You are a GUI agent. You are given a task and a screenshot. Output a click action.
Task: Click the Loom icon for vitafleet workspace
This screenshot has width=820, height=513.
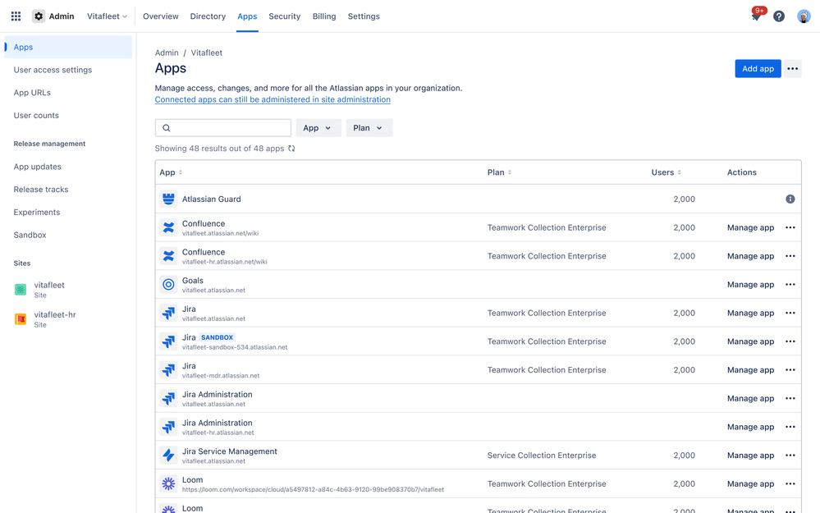pyautogui.click(x=168, y=483)
